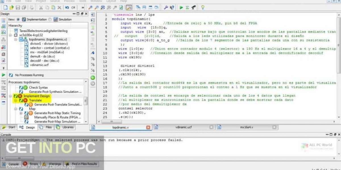Collapse the Implement Design process tree
The image size is (341, 170).
(11, 96)
